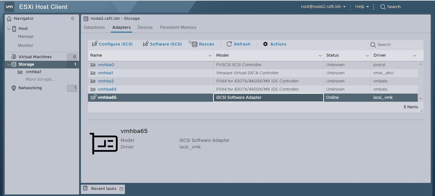Click the Configure iSCSI button label

[116, 44]
